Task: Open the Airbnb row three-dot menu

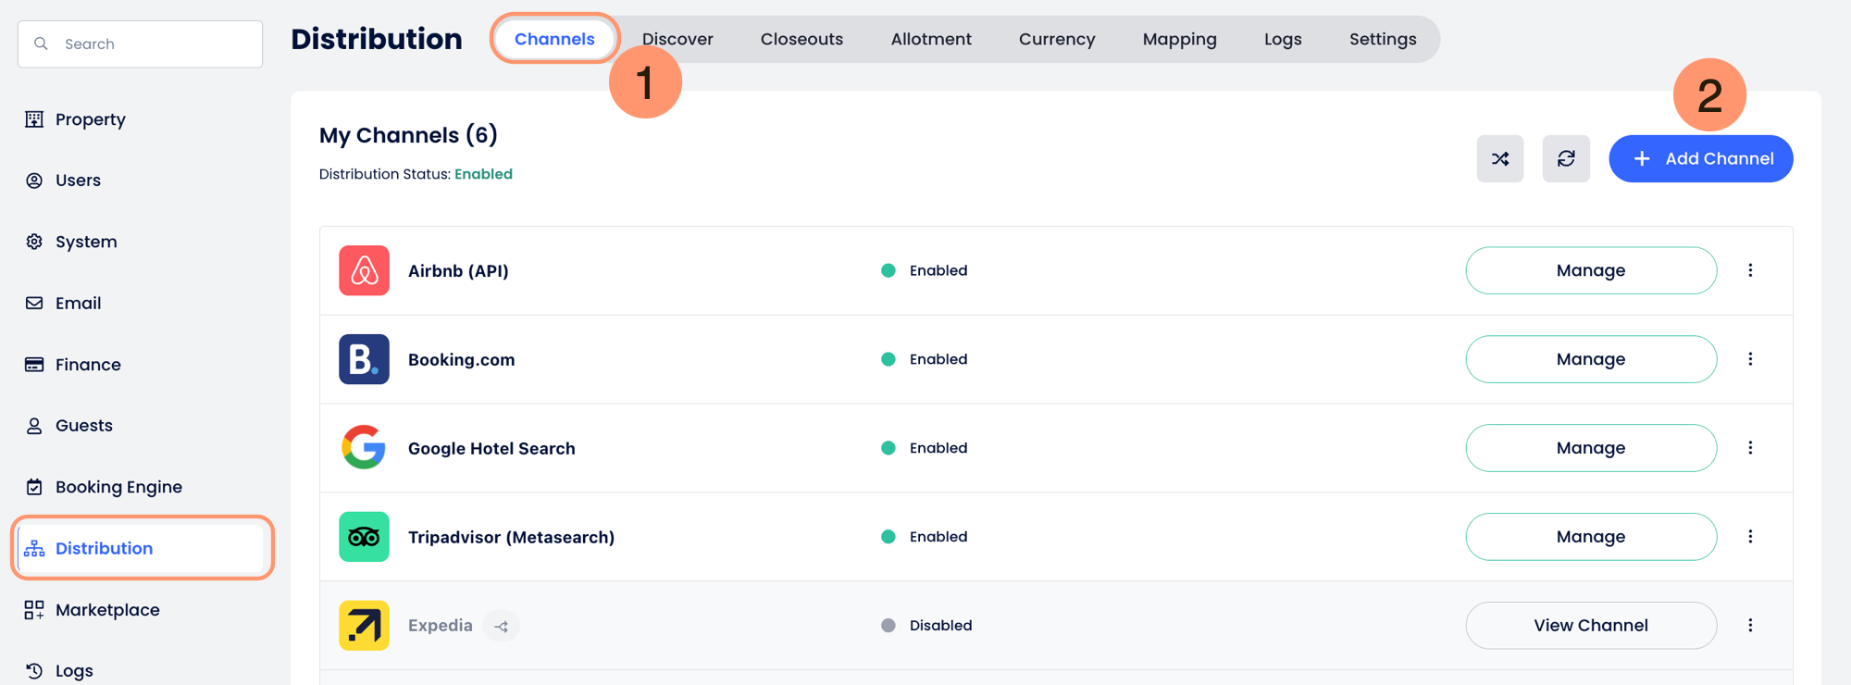Action: (x=1750, y=270)
